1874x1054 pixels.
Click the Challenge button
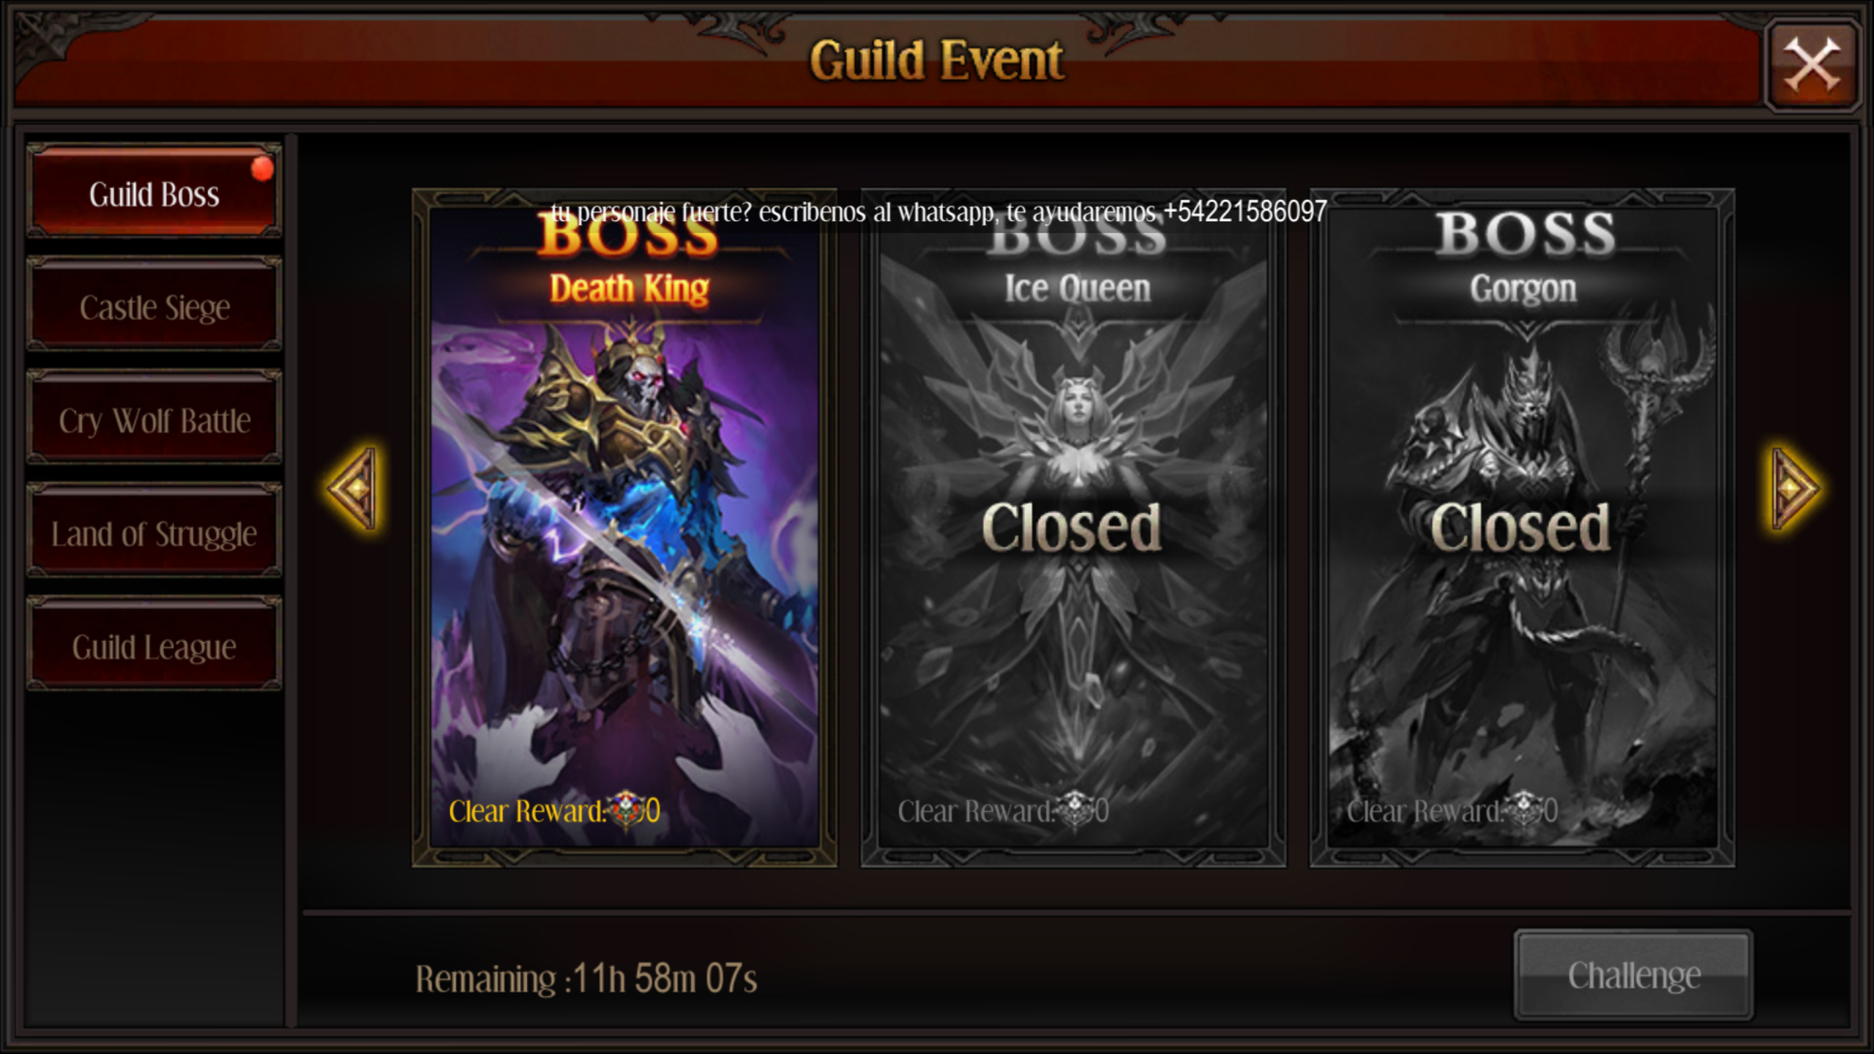click(x=1633, y=975)
